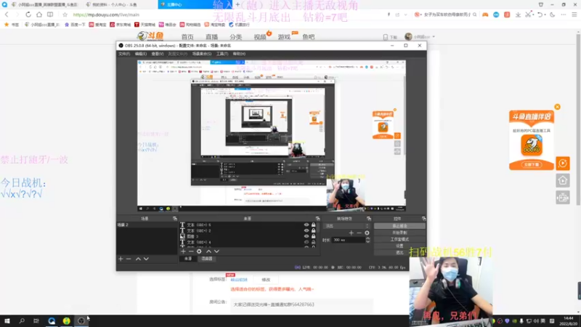Image resolution: width=581 pixels, height=327 pixels.
Task: Open browser download icon in toolbar
Action: pos(518,15)
